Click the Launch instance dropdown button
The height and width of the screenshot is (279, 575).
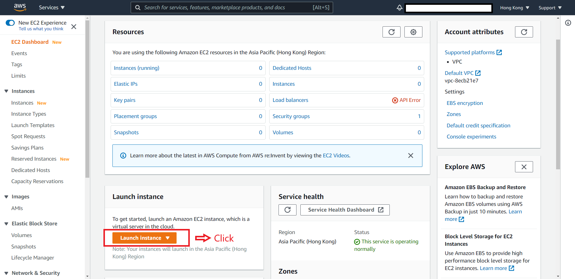pos(144,238)
